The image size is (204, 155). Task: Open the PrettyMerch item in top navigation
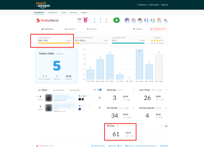39,13
